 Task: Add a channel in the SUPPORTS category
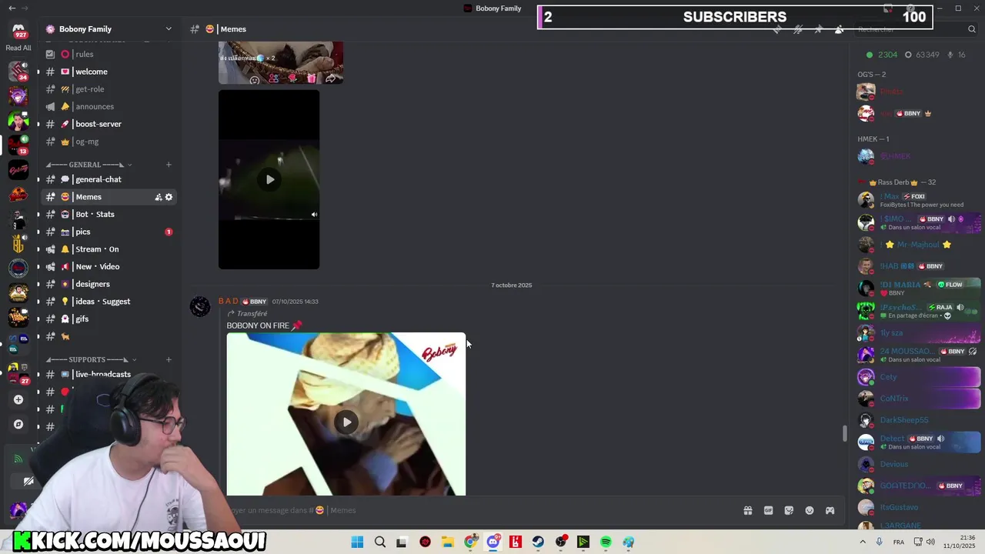tap(169, 359)
